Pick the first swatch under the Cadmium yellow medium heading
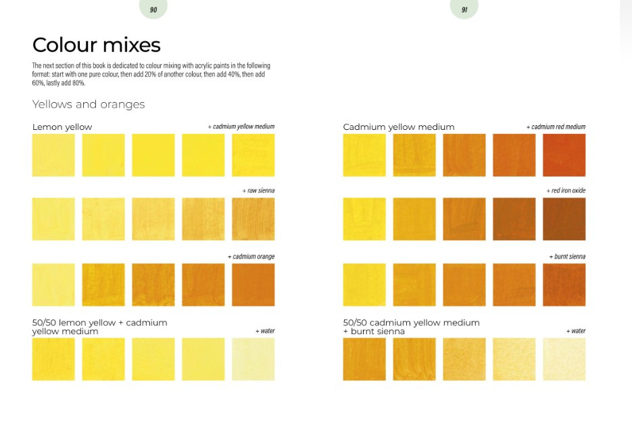This screenshot has height=429, width=632. [364, 155]
